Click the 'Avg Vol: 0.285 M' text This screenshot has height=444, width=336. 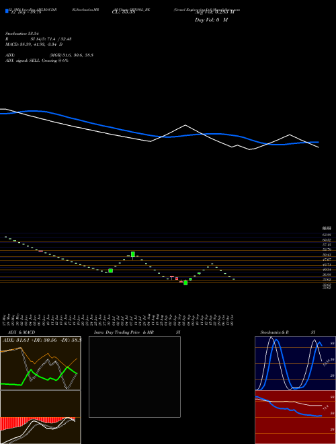click(214, 12)
